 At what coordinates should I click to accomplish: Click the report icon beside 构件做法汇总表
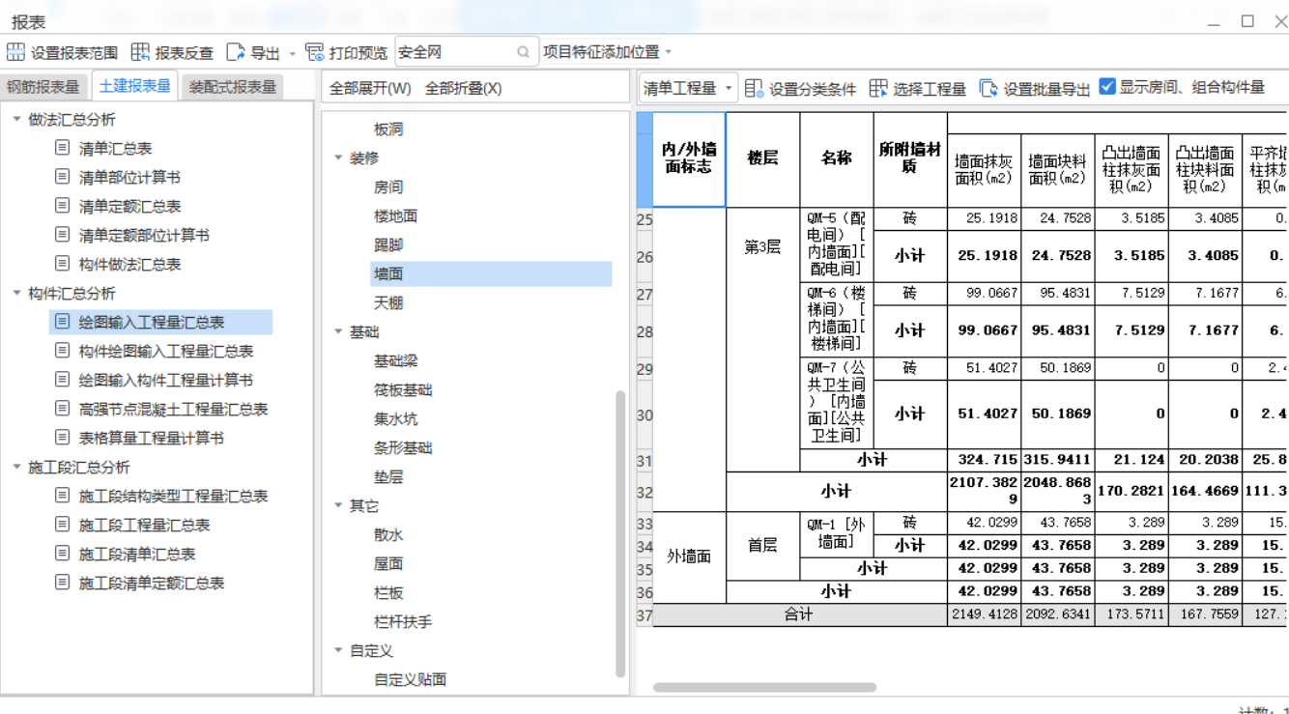tap(62, 264)
